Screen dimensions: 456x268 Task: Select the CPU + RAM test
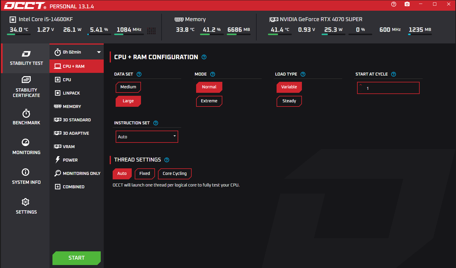[77, 66]
